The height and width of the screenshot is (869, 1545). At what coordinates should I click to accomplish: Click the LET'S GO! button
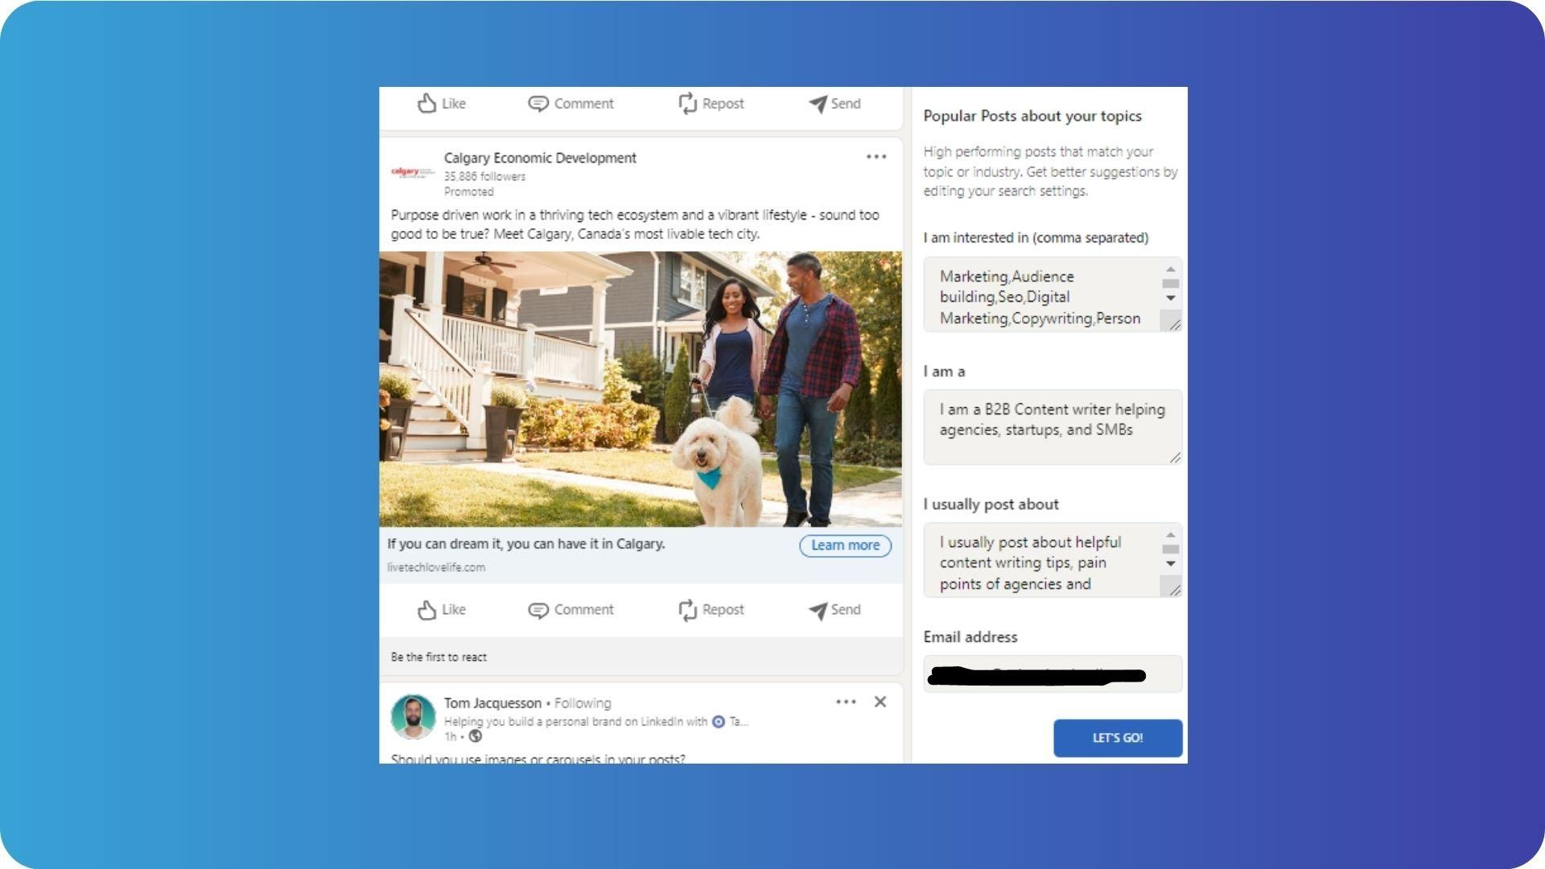(x=1118, y=738)
